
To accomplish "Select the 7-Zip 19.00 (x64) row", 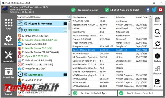I will (x=110, y=21).
